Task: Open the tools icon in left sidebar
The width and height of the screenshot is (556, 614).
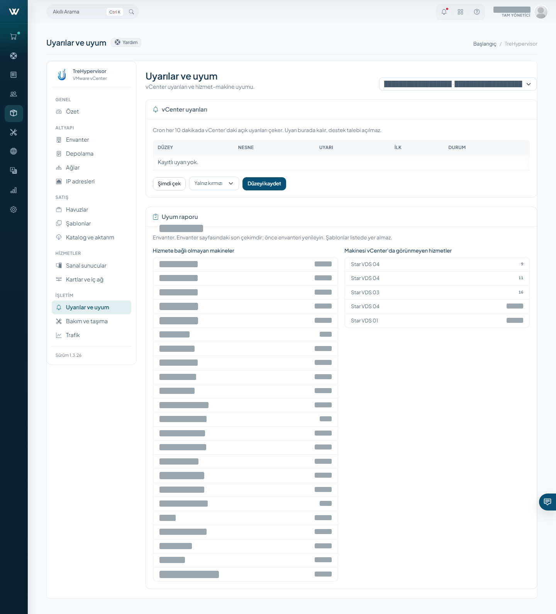Action: pyautogui.click(x=14, y=132)
